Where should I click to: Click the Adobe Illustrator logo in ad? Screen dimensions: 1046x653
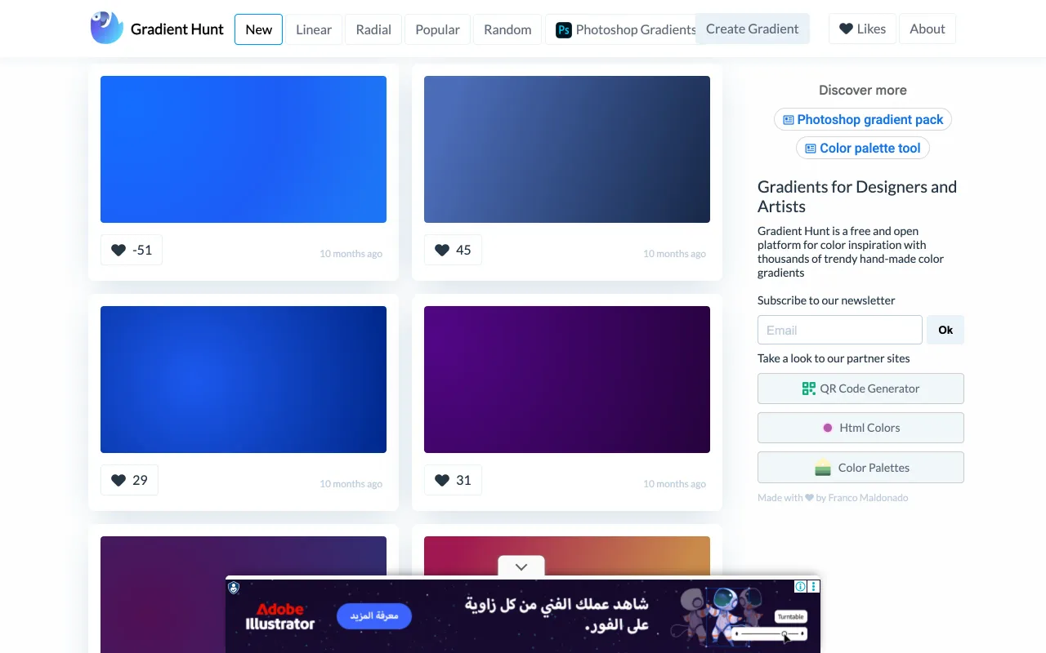(x=280, y=616)
